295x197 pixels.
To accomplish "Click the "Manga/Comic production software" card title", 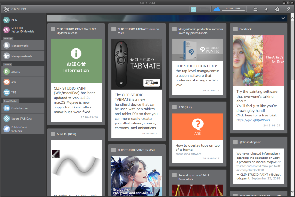I will [x=201, y=31].
